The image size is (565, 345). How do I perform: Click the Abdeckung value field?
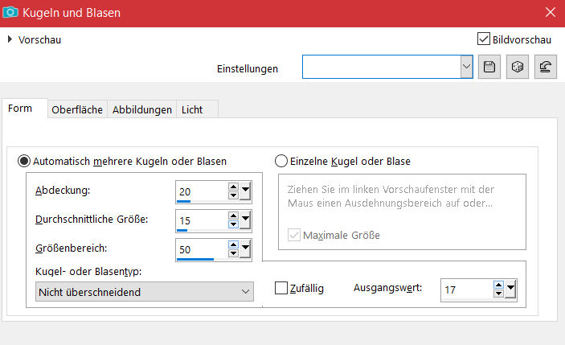200,191
